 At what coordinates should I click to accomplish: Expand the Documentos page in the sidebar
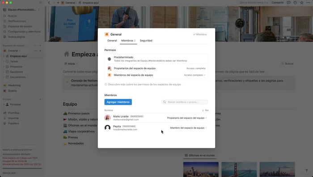(x=4, y=77)
